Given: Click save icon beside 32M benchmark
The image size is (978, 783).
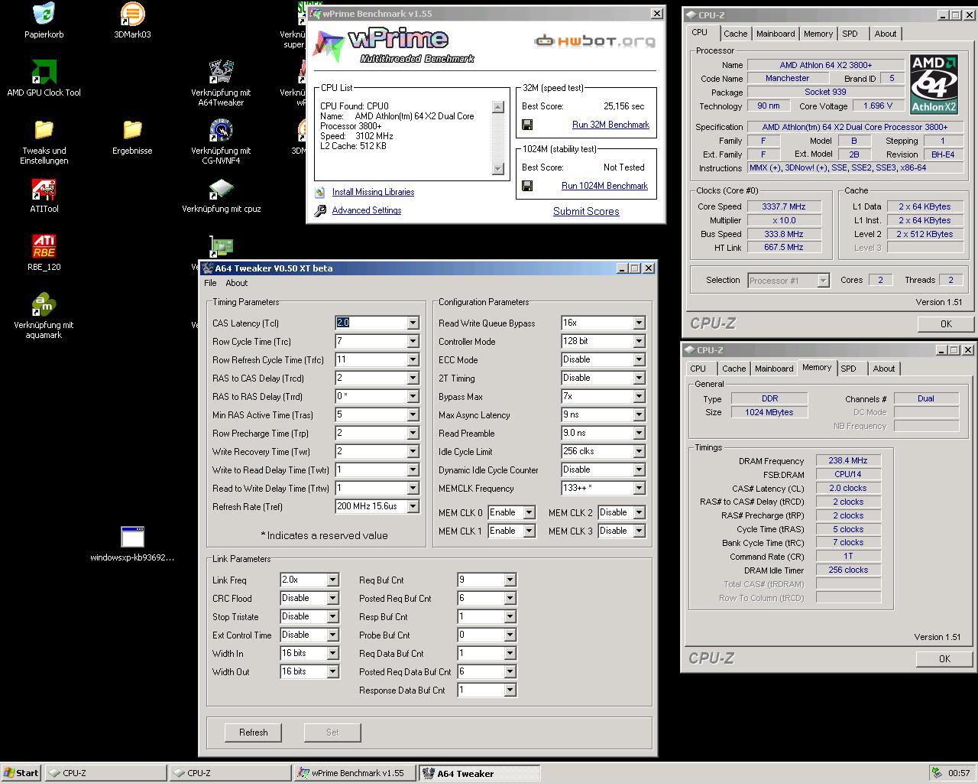Looking at the screenshot, I should point(527,125).
